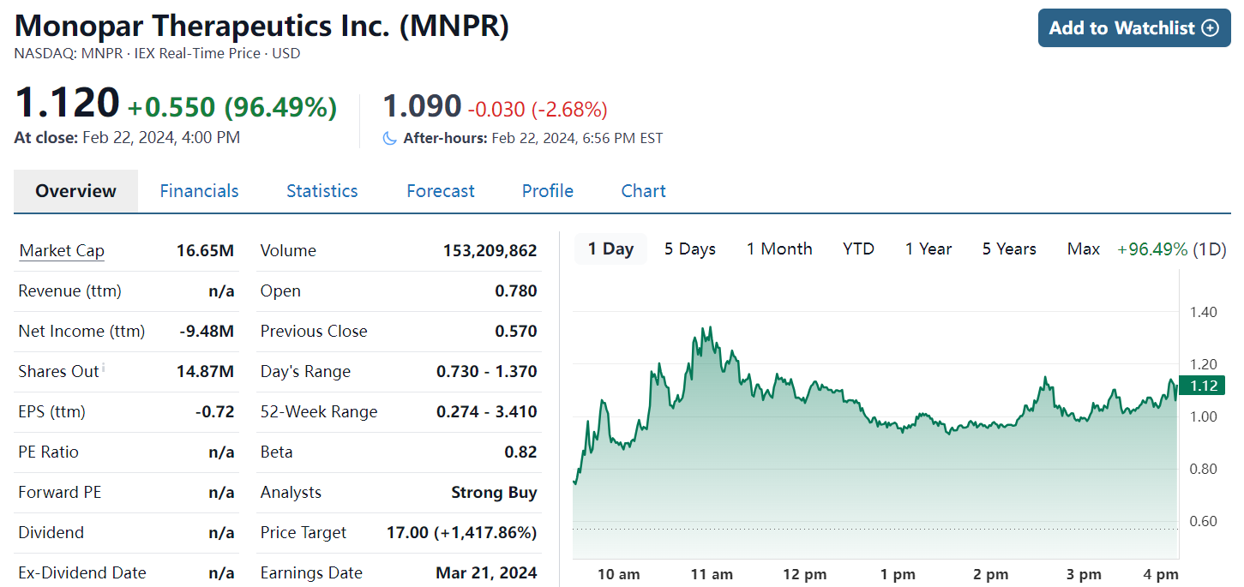Display the 5 Years chart range
The height and width of the screenshot is (587, 1244).
(x=1009, y=249)
